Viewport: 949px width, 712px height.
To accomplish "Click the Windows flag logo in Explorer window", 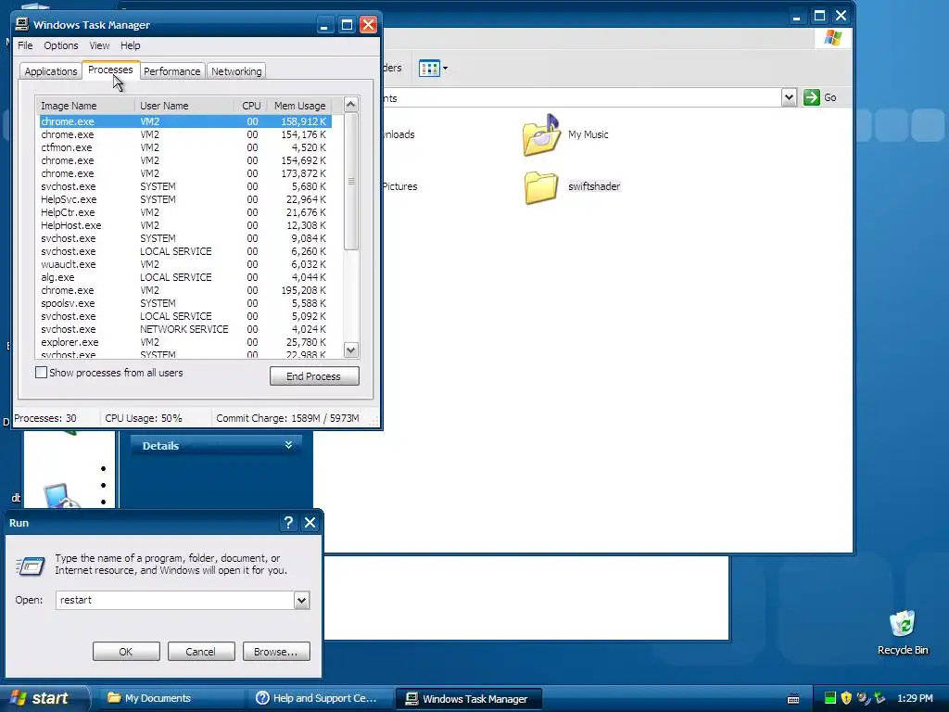I will (x=833, y=38).
